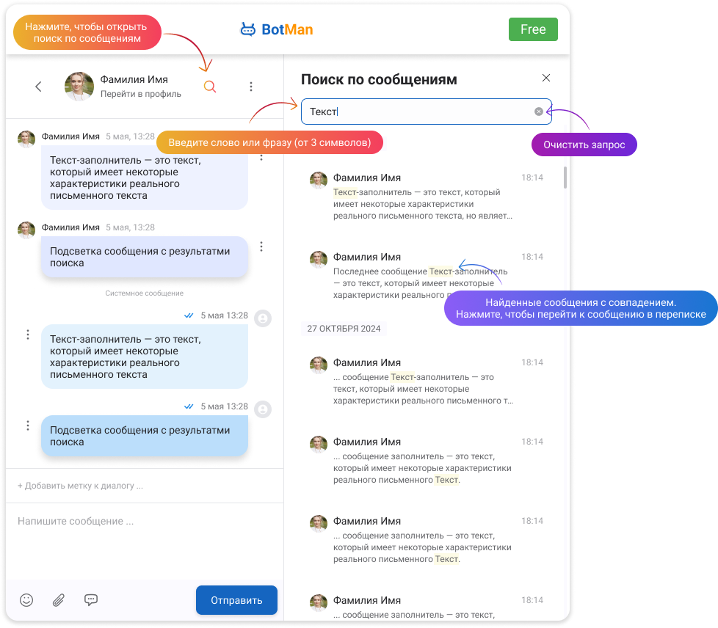Open menu for second incoming Подсветка message
The height and width of the screenshot is (628, 718).
pyautogui.click(x=261, y=247)
